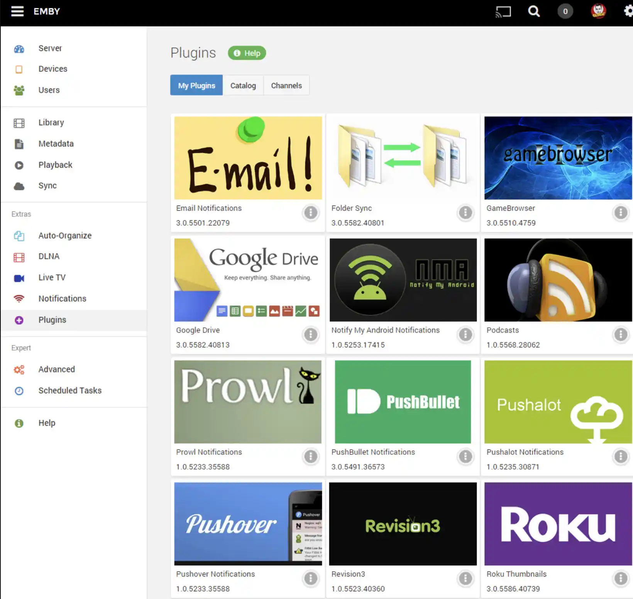Click the Metadata document icon

coord(19,144)
